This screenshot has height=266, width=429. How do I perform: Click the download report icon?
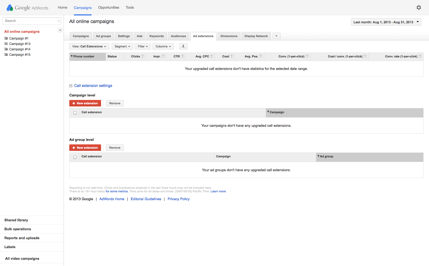183,46
